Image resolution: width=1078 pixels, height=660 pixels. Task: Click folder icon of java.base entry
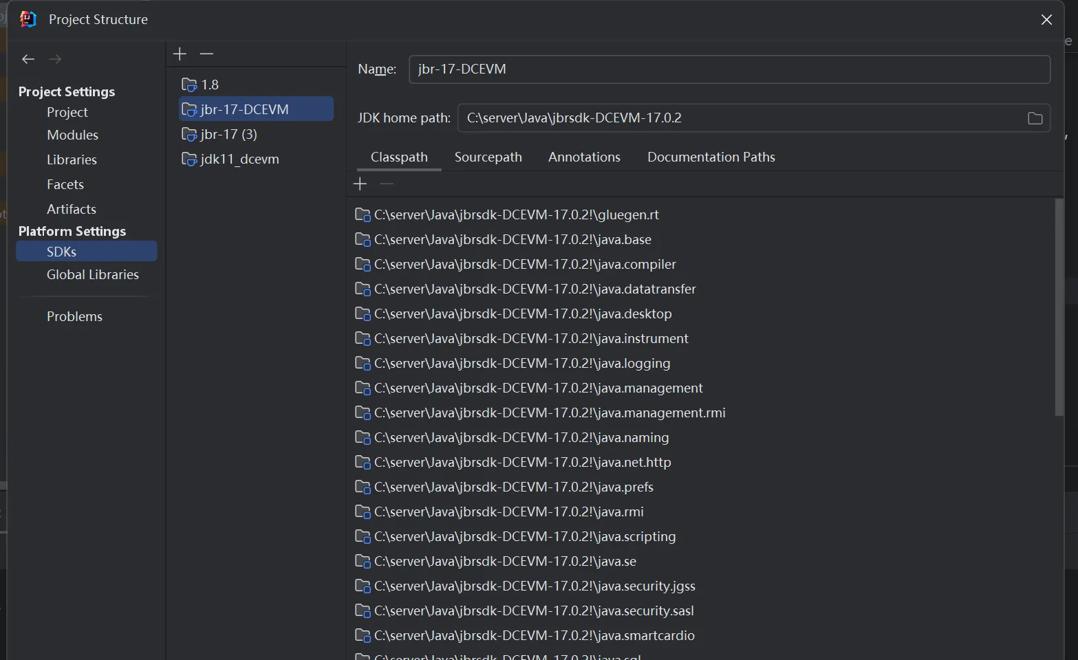(363, 239)
